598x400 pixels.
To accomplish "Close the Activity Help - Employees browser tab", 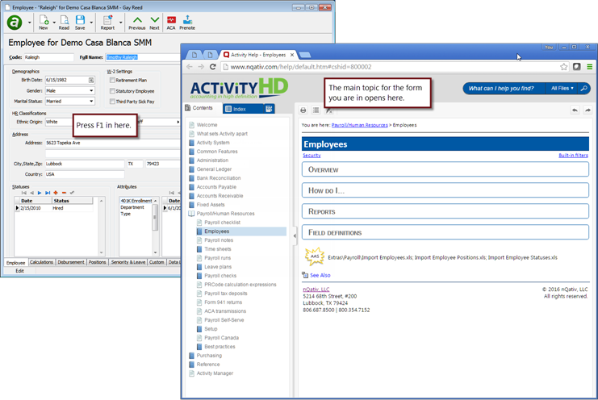I will click(292, 55).
